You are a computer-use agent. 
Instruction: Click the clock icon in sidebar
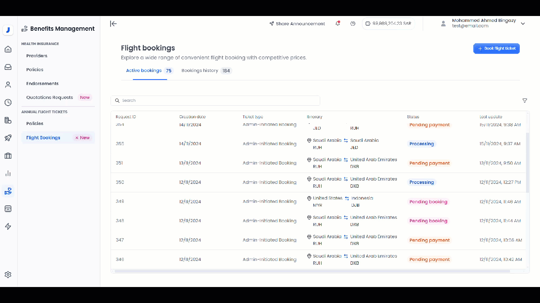coord(8,103)
